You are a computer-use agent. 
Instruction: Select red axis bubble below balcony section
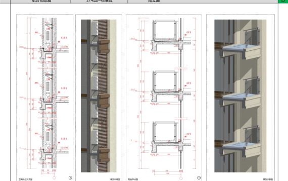[x=181, y=178]
